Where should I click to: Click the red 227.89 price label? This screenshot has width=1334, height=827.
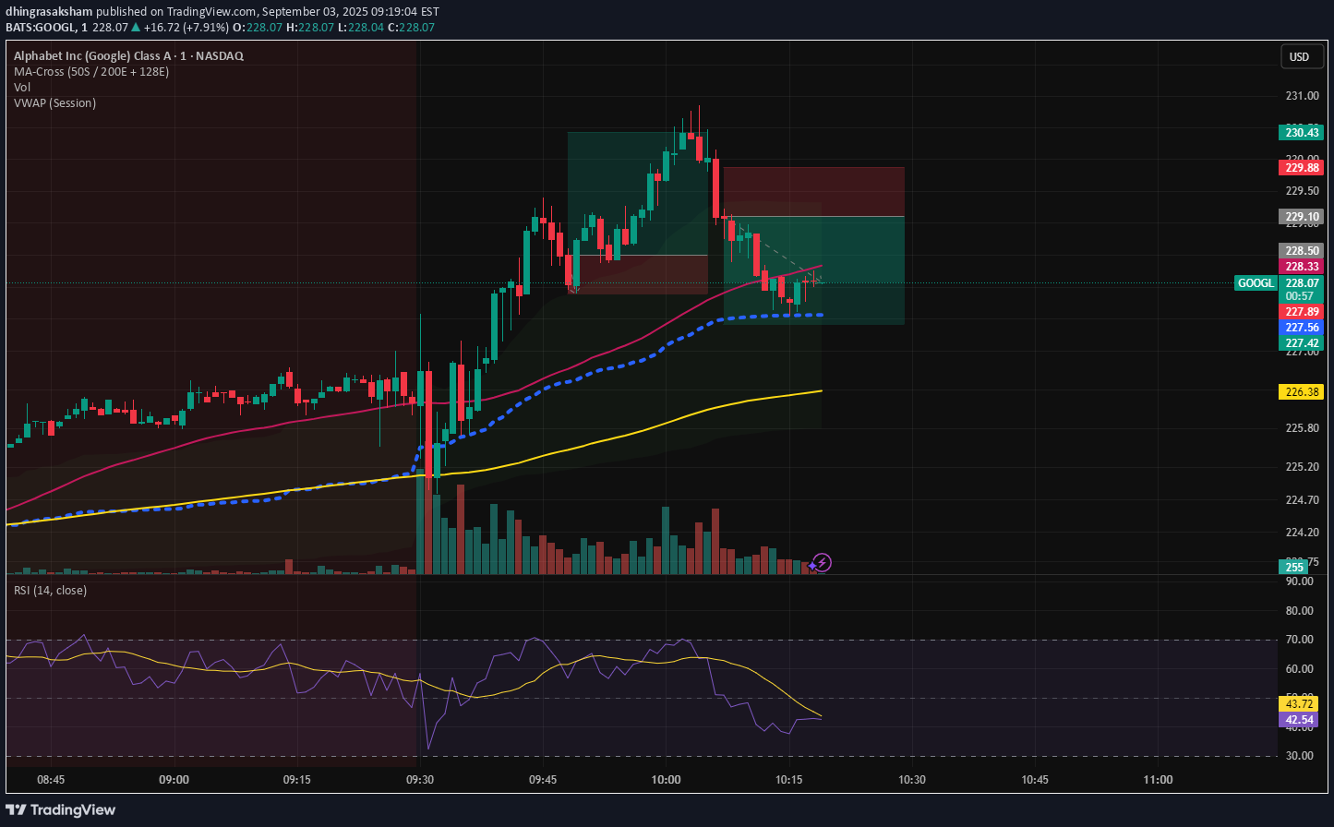[1302, 312]
